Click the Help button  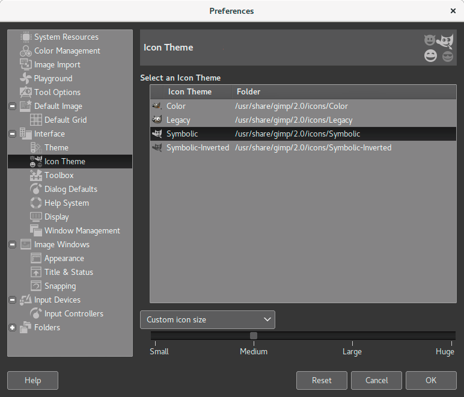click(32, 380)
